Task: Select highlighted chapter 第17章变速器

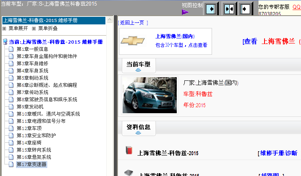Action: (x=32, y=164)
